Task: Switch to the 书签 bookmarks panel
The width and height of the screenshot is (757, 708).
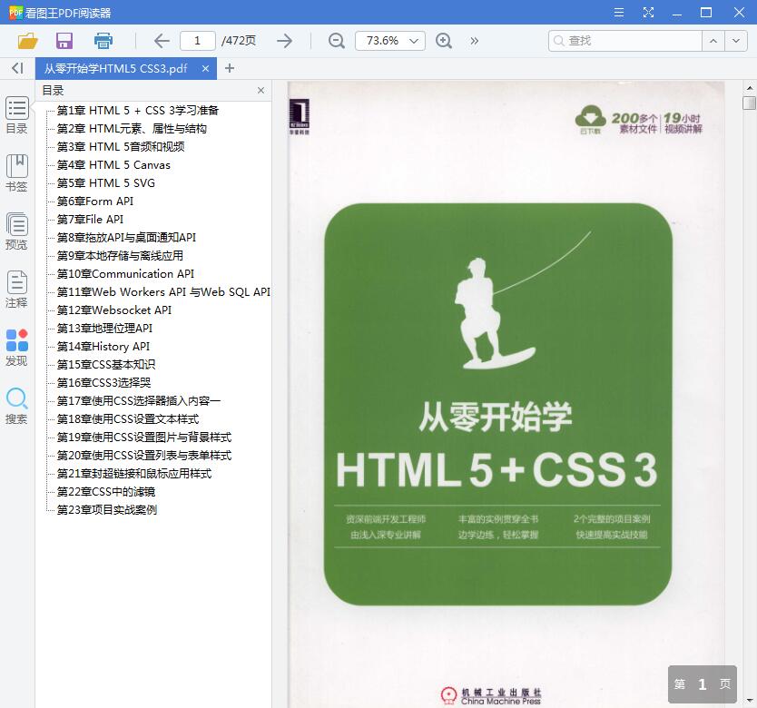Action: point(16,172)
